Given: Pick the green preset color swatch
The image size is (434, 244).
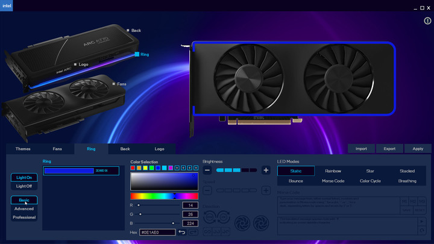Looking at the screenshot, I should [152, 168].
